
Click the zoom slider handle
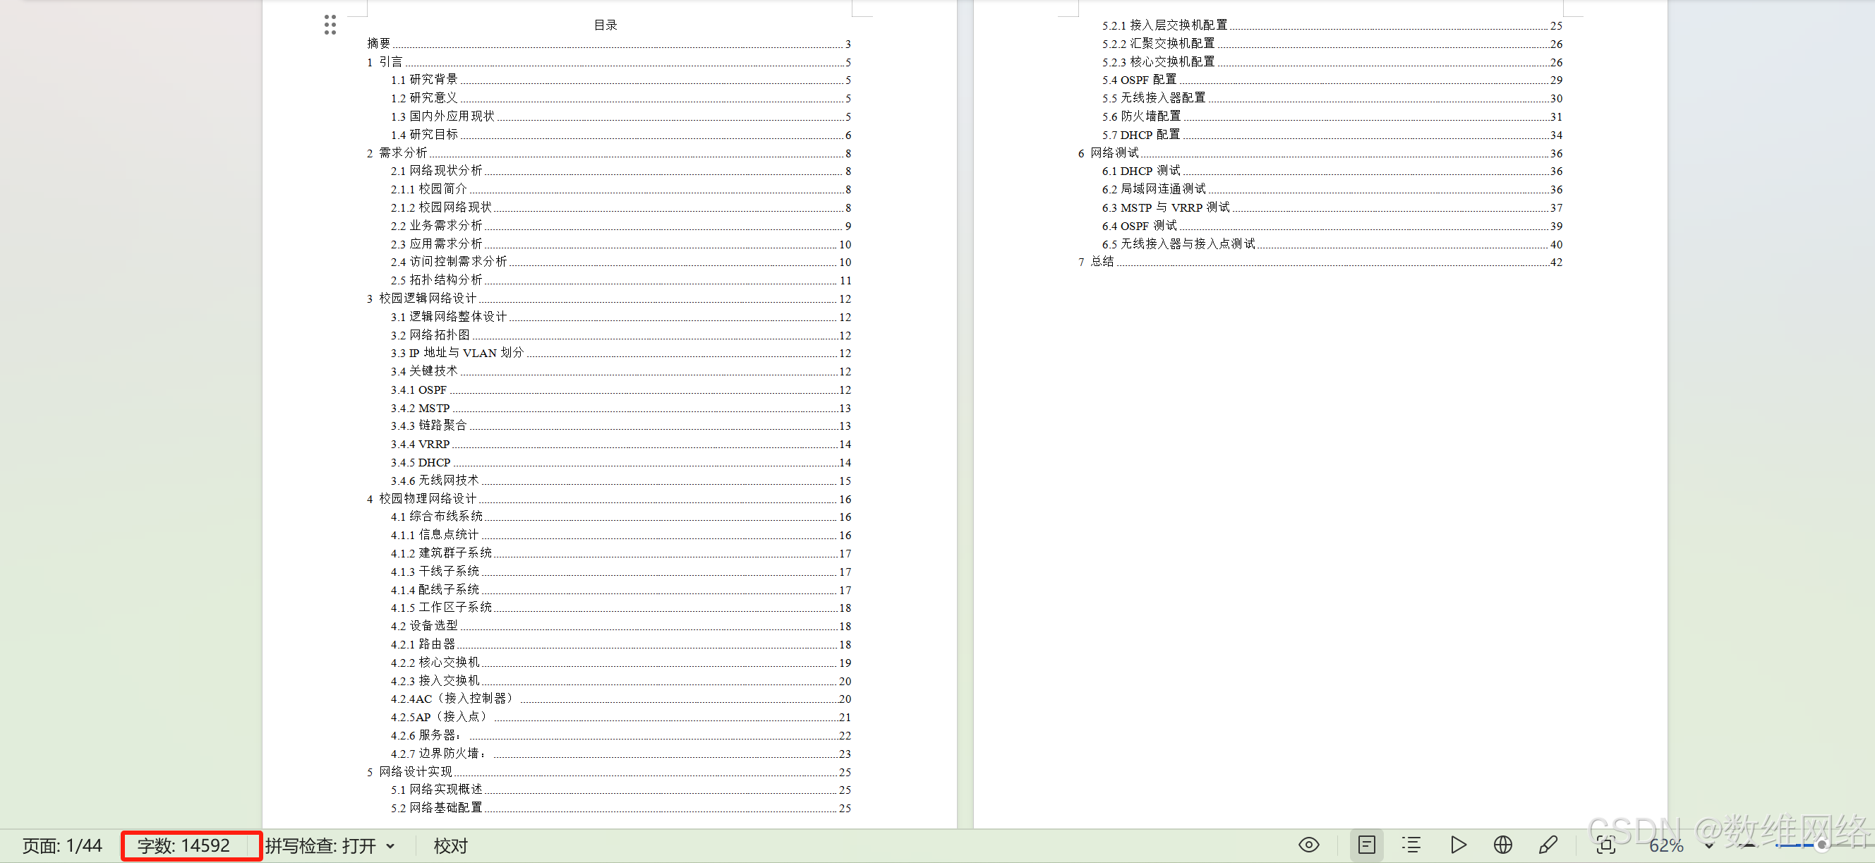(1822, 845)
